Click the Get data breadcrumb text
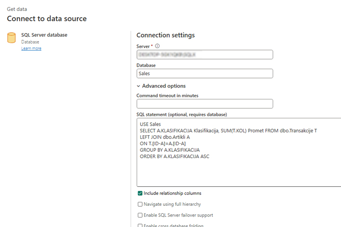This screenshot has width=341, height=227. [x=18, y=9]
